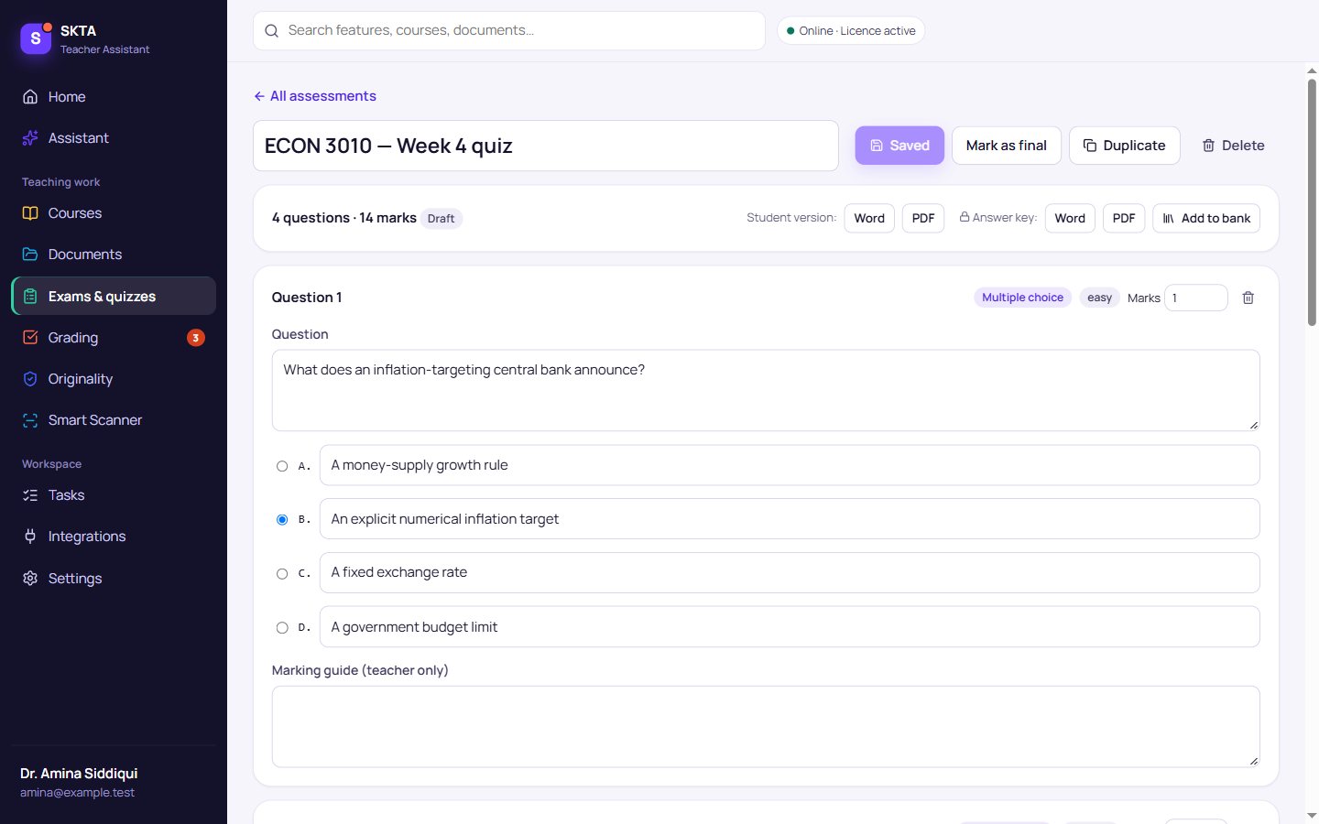The image size is (1319, 824).
Task: Edit the Question 1 marks field
Action: (x=1196, y=298)
